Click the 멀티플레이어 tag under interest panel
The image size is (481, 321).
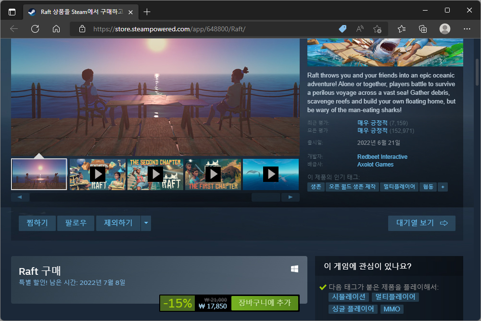[x=395, y=297]
